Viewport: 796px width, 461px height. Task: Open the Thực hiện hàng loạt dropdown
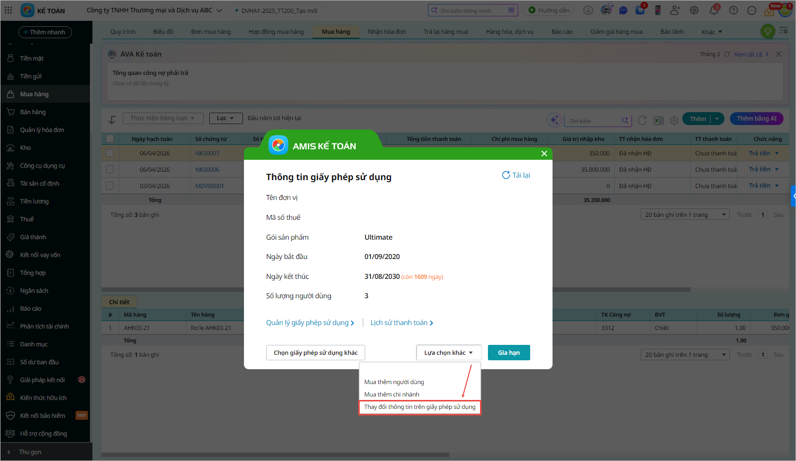point(163,118)
